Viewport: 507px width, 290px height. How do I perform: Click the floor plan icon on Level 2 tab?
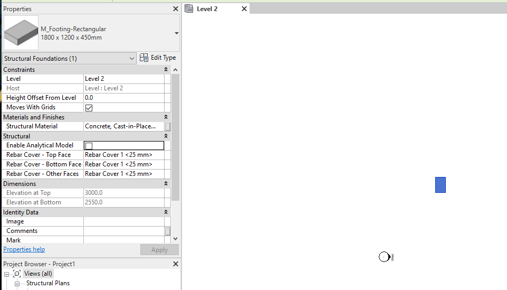pyautogui.click(x=189, y=9)
